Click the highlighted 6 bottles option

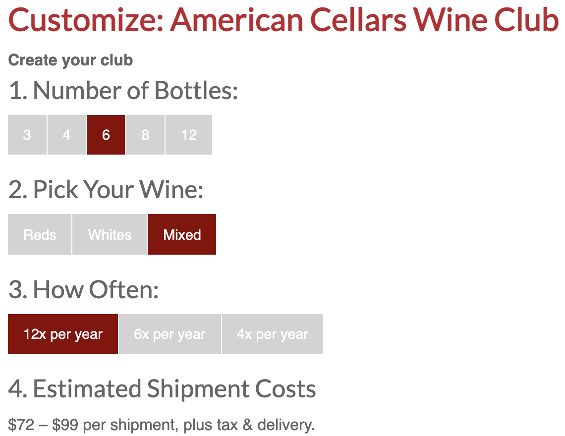pos(106,134)
